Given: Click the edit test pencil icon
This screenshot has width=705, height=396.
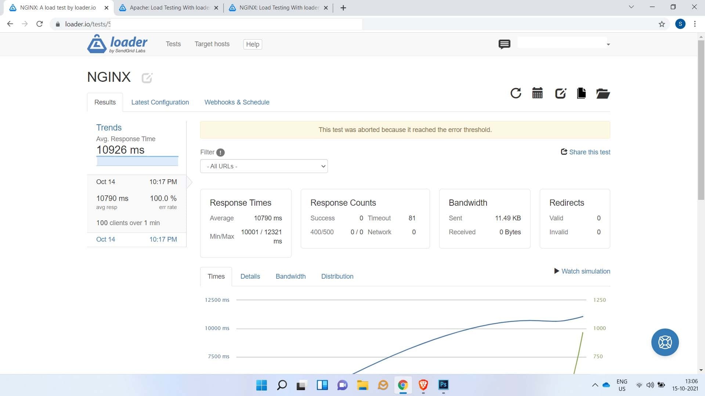Looking at the screenshot, I should (560, 93).
